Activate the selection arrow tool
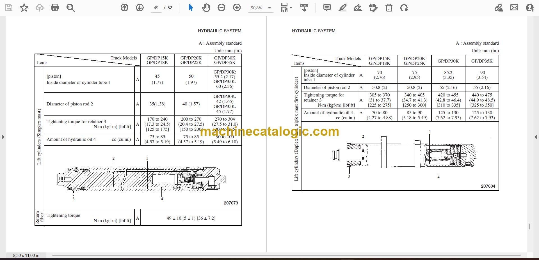This screenshot has height=260, width=539. (191, 8)
